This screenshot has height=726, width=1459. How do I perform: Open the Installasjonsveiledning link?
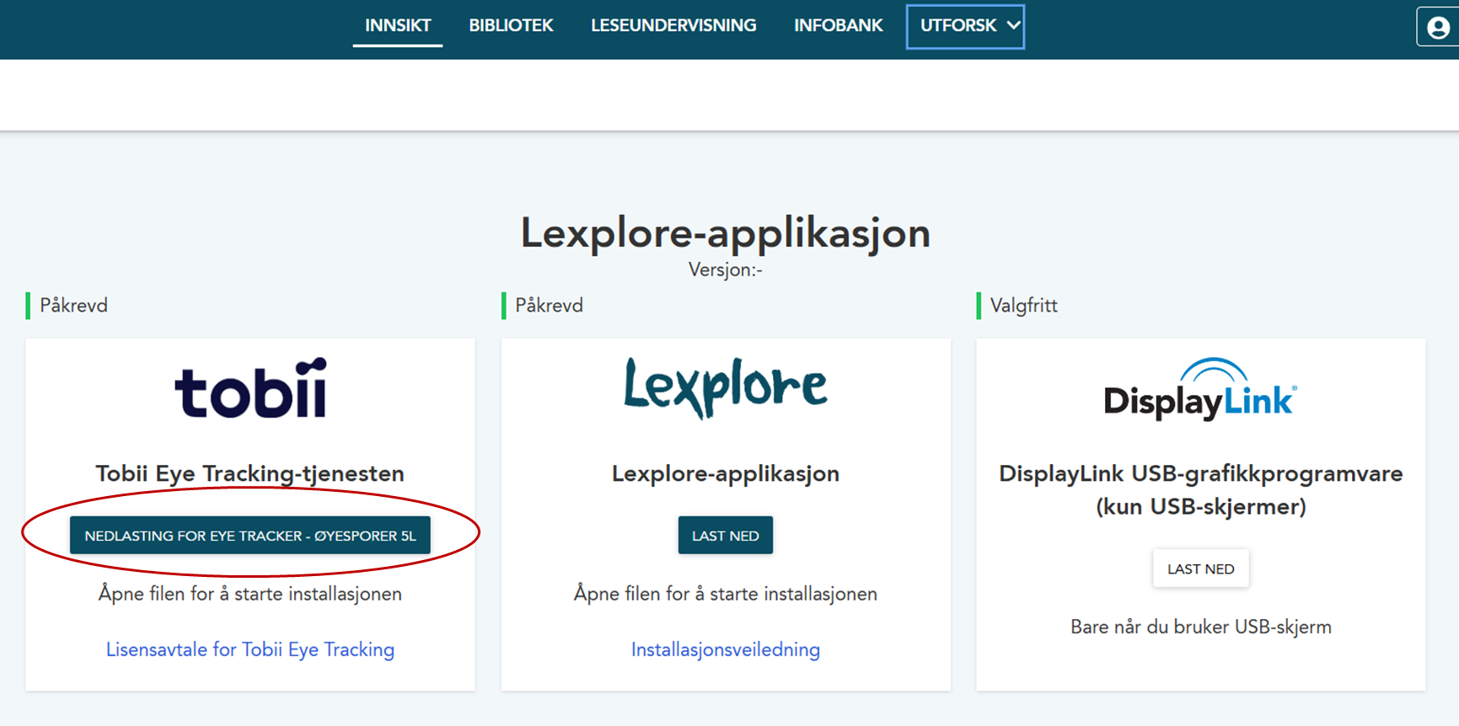point(725,649)
